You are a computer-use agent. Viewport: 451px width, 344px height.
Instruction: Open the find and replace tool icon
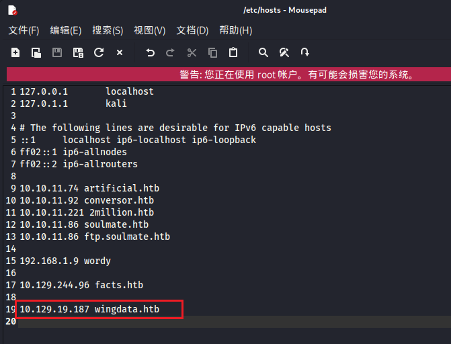[x=284, y=52]
